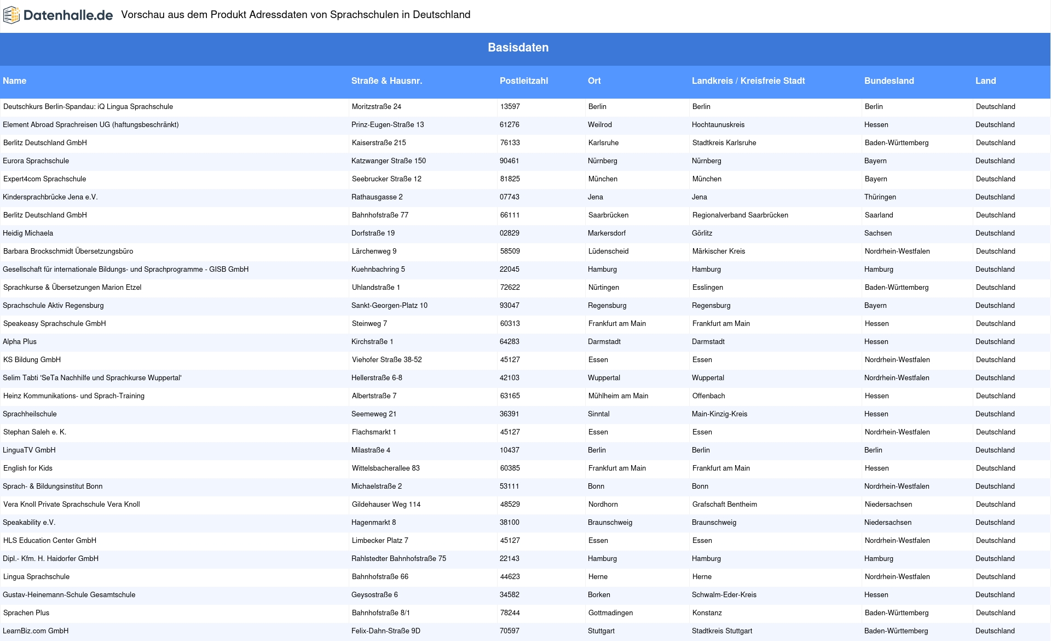Click the Kaiserstraße 215 address cell
This screenshot has width=1051, height=641.
(379, 143)
